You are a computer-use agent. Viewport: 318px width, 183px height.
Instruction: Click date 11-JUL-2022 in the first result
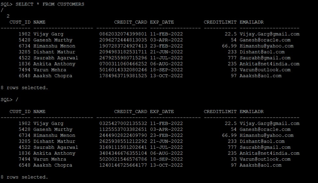[x=166, y=58]
